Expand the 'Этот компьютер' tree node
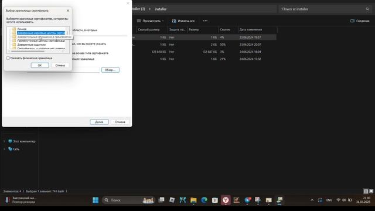 pyautogui.click(x=4, y=141)
